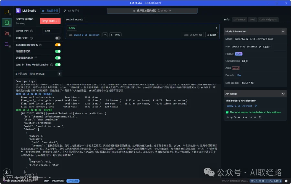The height and width of the screenshot is (184, 291).
Task: Select Developer Logs tab
Action: click(25, 81)
